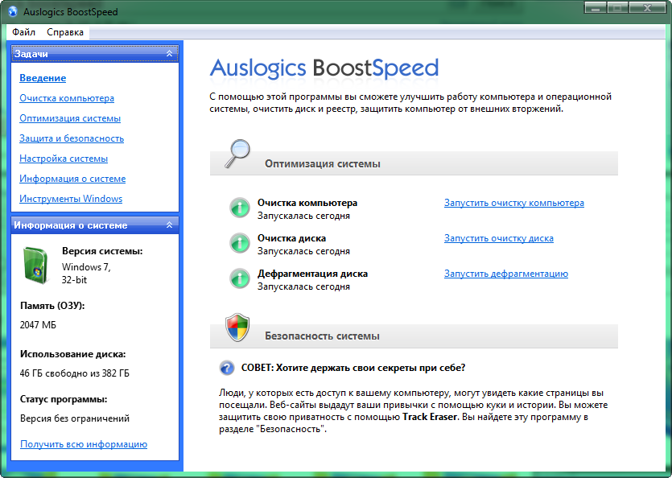Click the Track Eraser bold text
The image size is (672, 478).
point(430,417)
